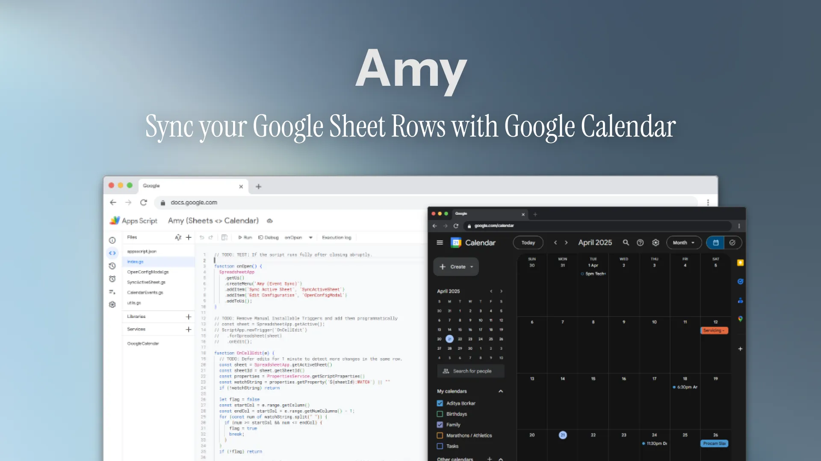Screen dimensions: 821x461
Task: Go to previous month in main Calendar header
Action: pos(555,242)
